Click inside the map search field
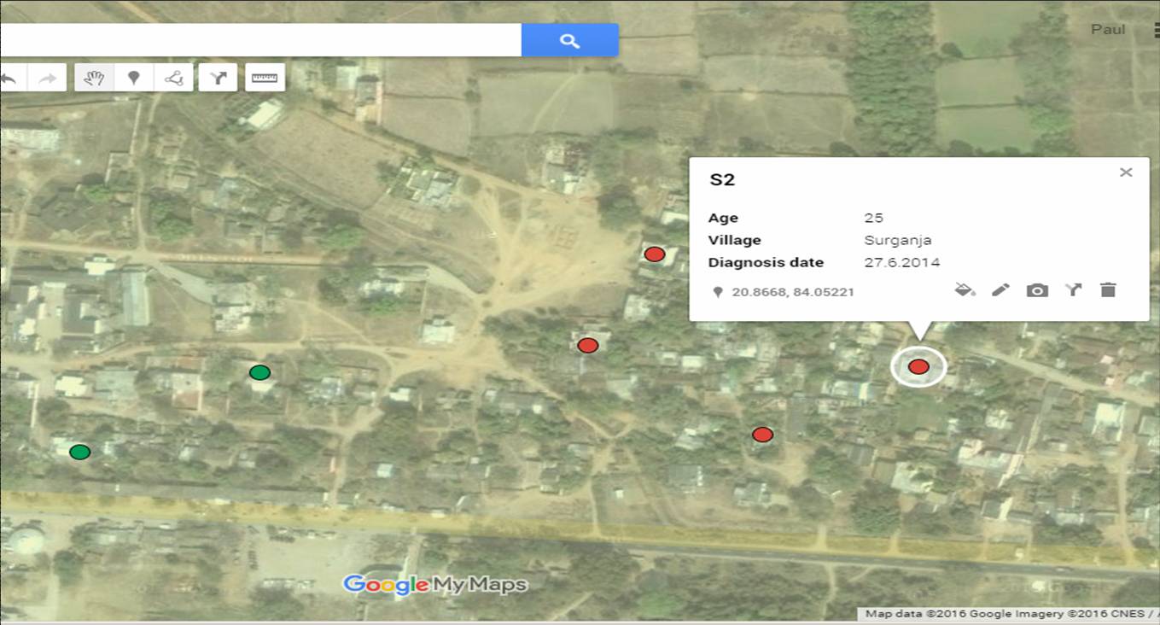This screenshot has width=1160, height=625. pyautogui.click(x=256, y=39)
